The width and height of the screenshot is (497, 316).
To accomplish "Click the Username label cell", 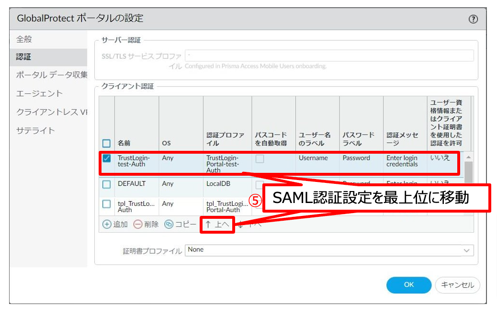I will pyautogui.click(x=313, y=158).
